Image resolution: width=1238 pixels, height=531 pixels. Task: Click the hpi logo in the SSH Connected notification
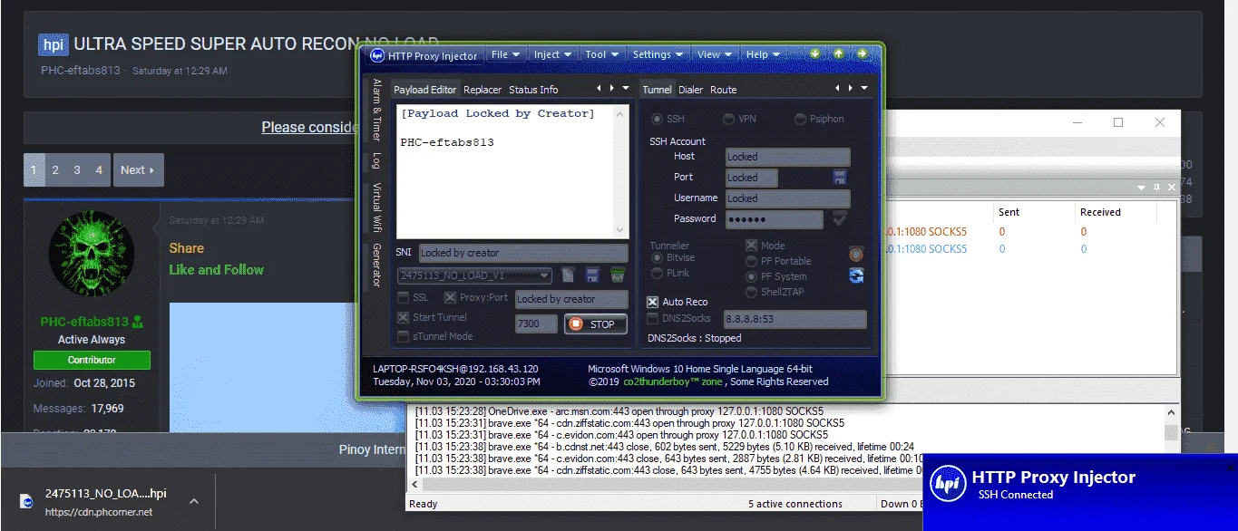949,485
